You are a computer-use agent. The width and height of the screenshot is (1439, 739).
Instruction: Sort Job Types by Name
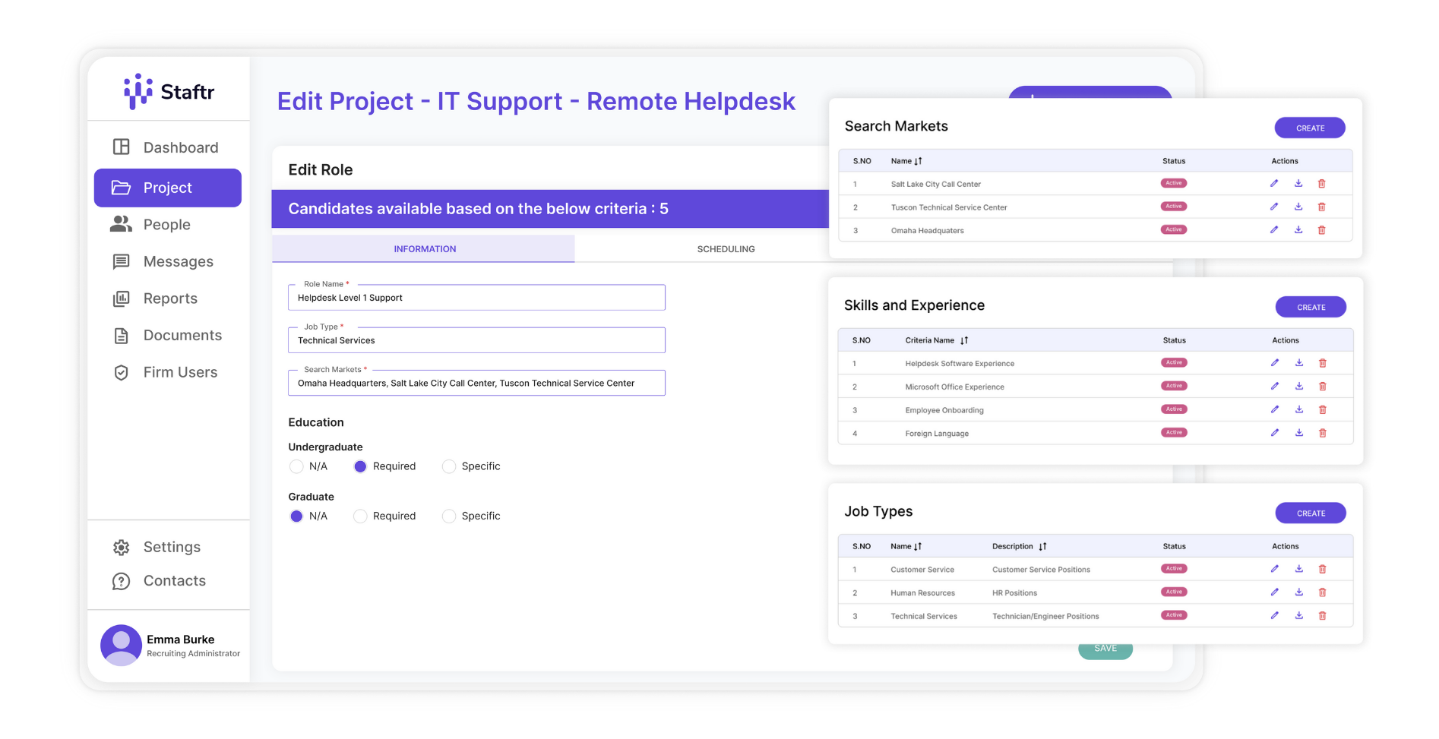(x=918, y=546)
